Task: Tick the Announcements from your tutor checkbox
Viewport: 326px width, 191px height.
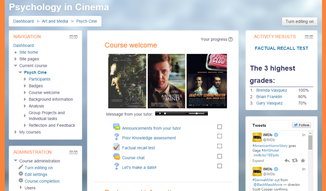Action: click(220, 127)
